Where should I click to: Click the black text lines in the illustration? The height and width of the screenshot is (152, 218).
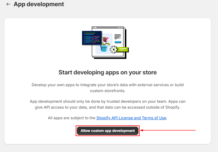point(118,37)
